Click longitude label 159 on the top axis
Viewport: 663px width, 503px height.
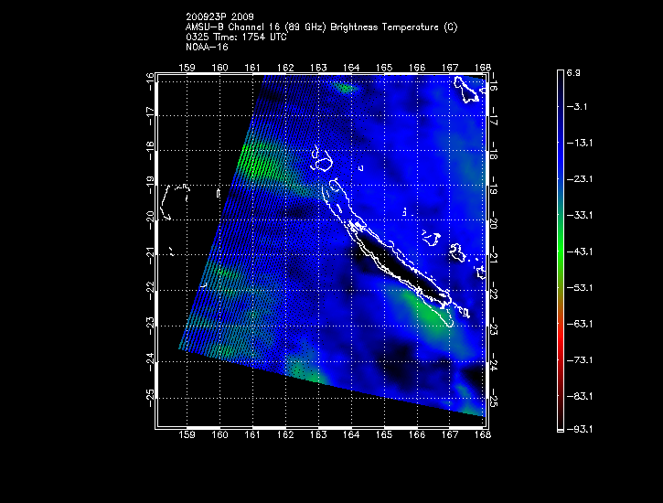(x=187, y=68)
